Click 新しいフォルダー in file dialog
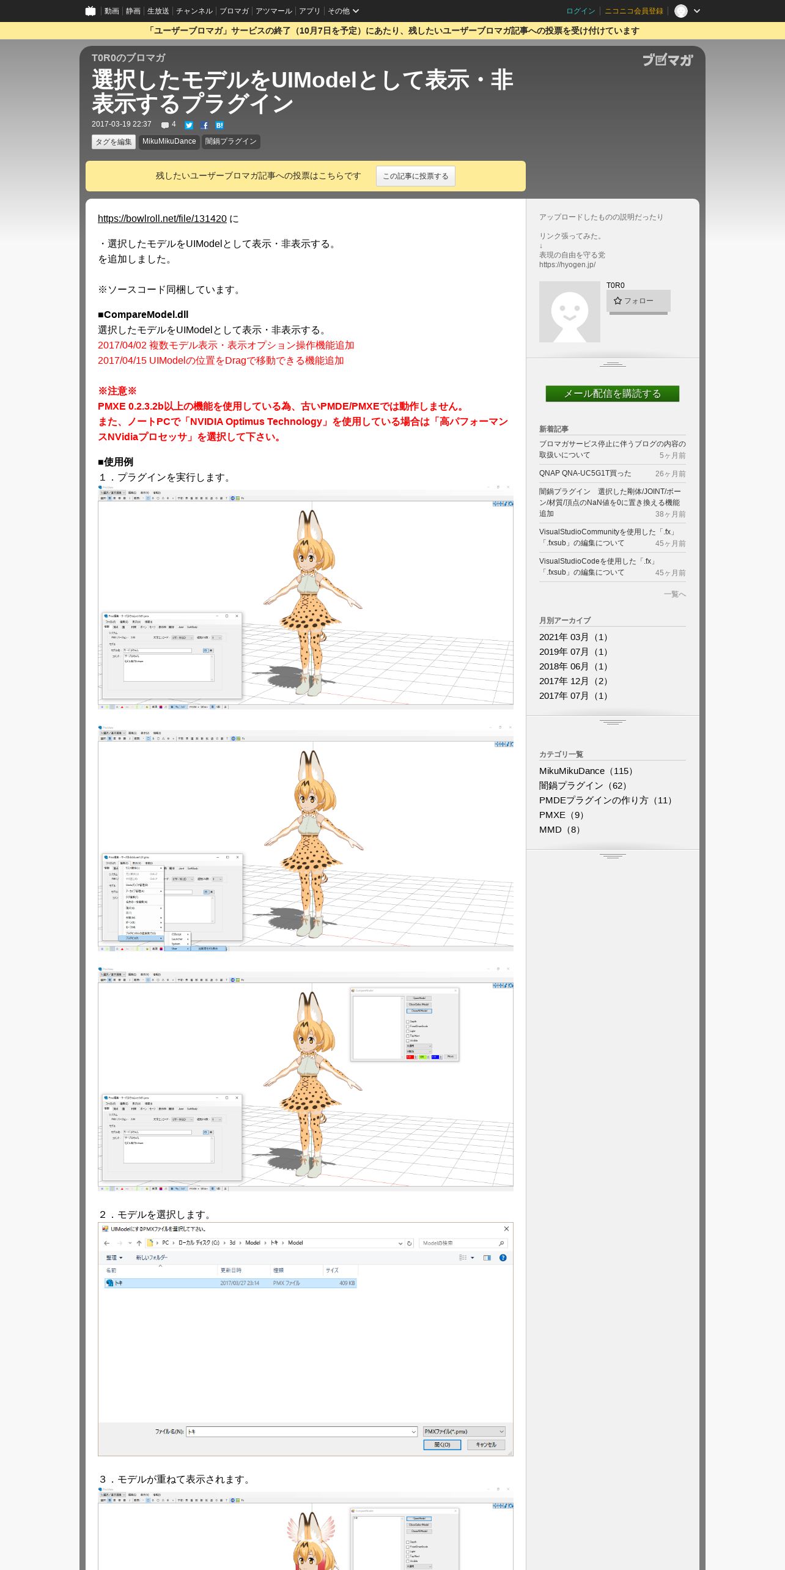The height and width of the screenshot is (1570, 785). pos(152,1258)
